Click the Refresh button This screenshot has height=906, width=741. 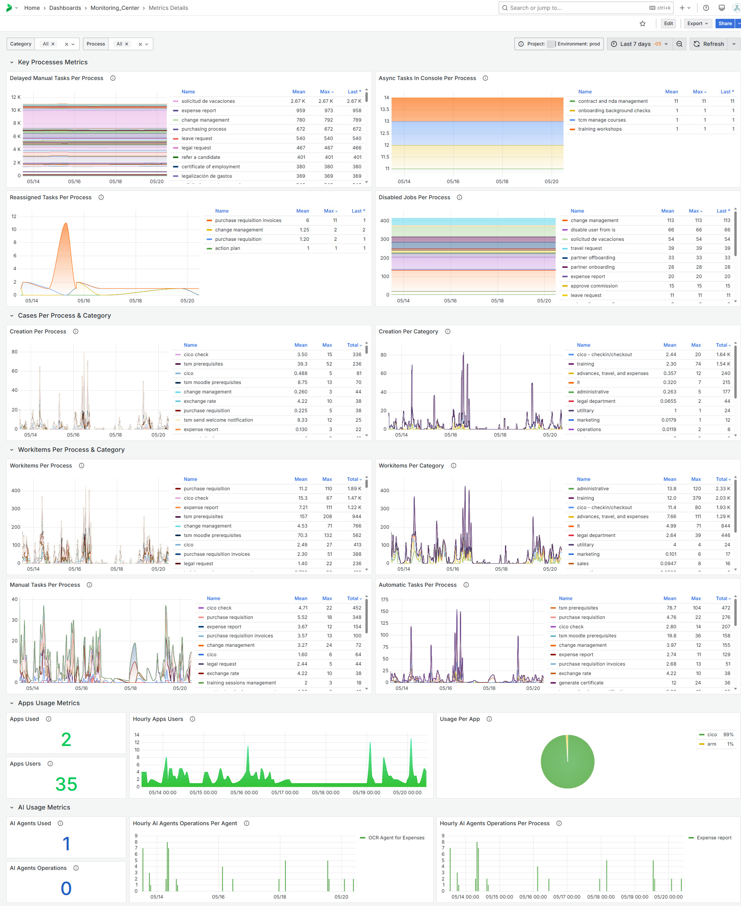click(x=709, y=44)
